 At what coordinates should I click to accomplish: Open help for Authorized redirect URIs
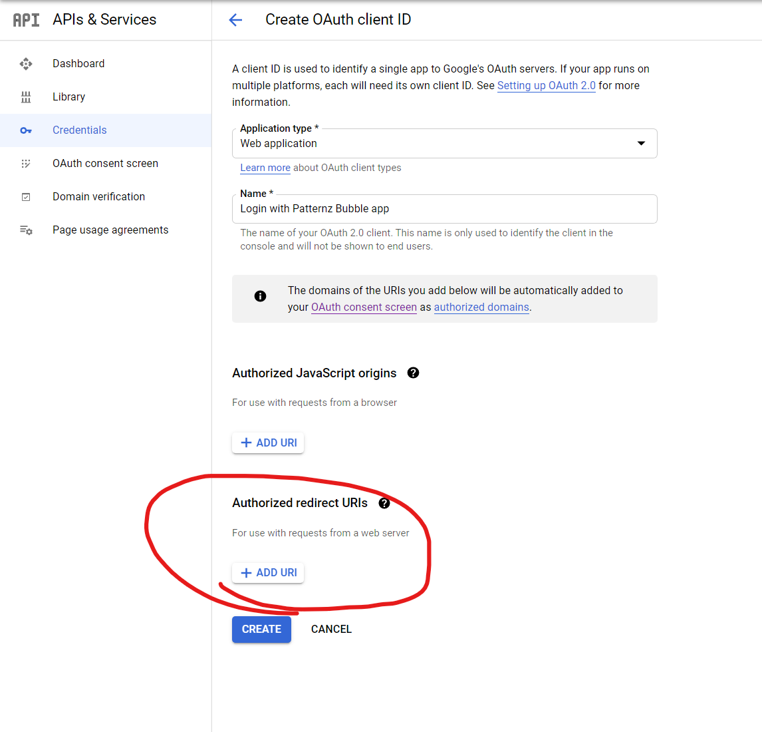(x=384, y=503)
